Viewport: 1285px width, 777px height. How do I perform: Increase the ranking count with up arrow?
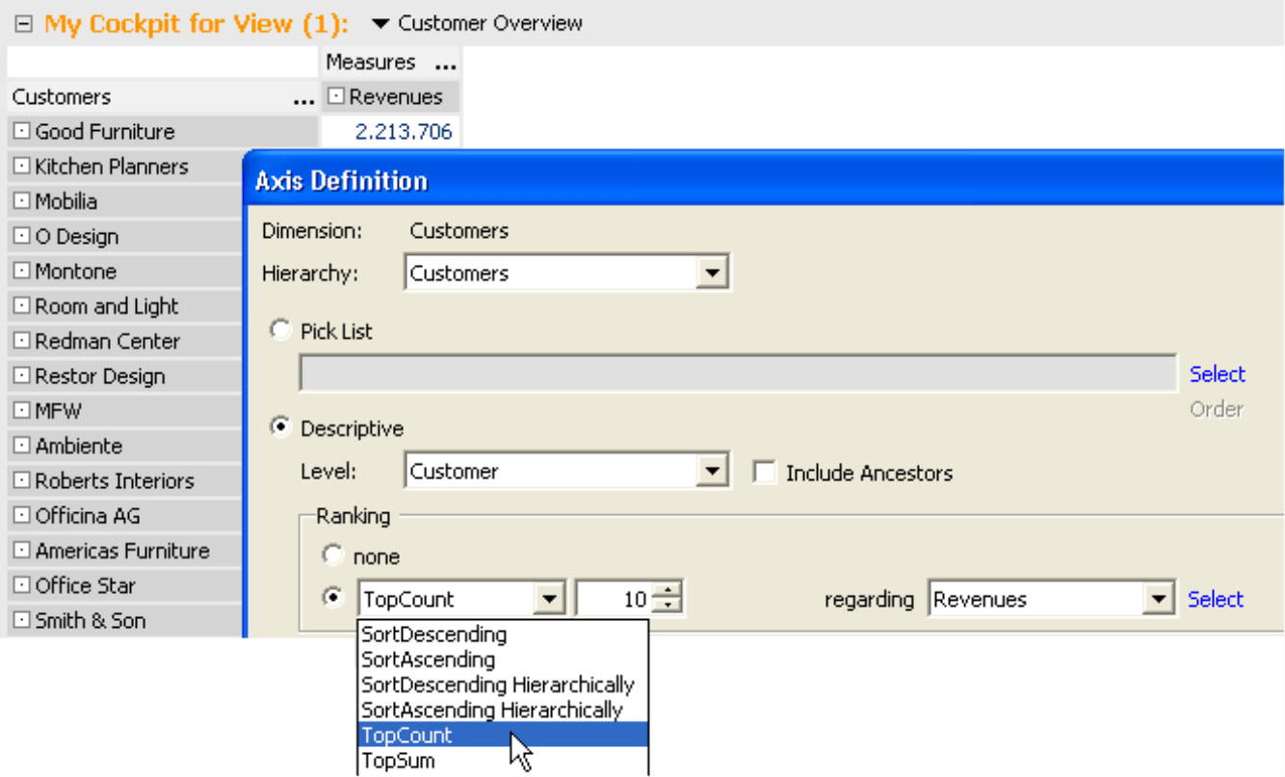(x=667, y=591)
